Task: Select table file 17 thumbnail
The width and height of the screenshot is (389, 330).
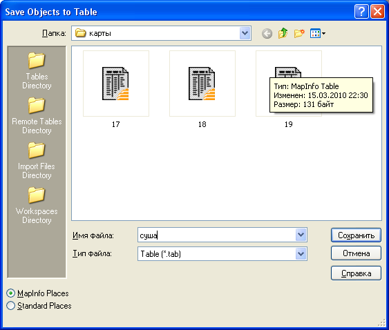Action: [x=116, y=84]
